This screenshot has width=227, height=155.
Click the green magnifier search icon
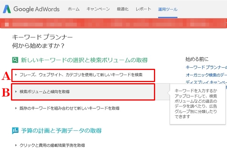pyautogui.click(x=15, y=60)
